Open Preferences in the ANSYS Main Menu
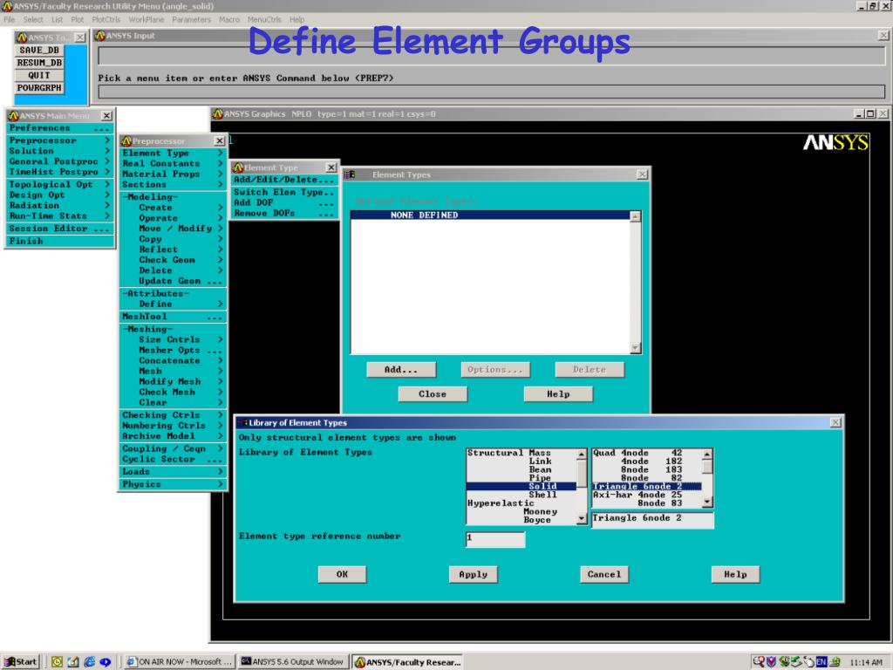Viewport: 893px width, 670px height. [x=60, y=128]
